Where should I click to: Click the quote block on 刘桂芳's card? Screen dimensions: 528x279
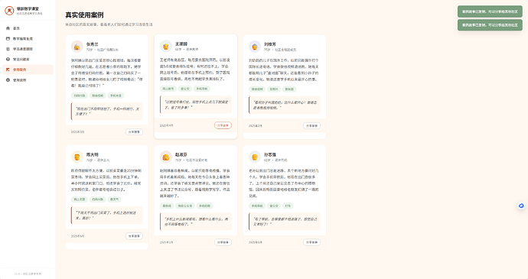pyautogui.click(x=285, y=105)
